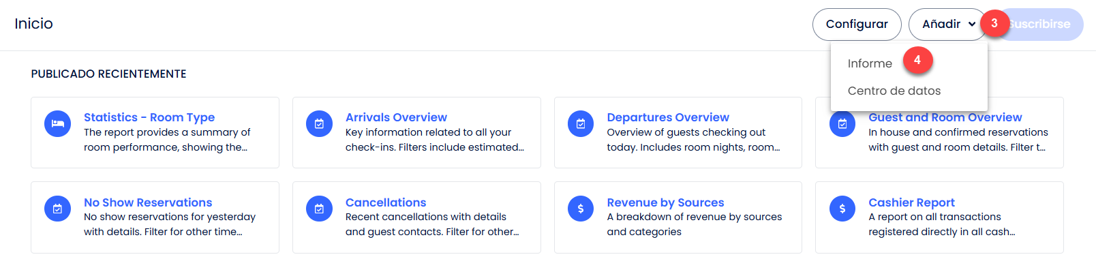
Task: Click the calendar icon beside Arrivals Overview
Action: tap(319, 124)
